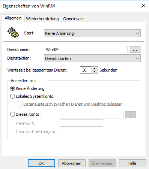The width and height of the screenshot is (149, 169).
Task: Click the Abbrechen button
Action: [72, 163]
